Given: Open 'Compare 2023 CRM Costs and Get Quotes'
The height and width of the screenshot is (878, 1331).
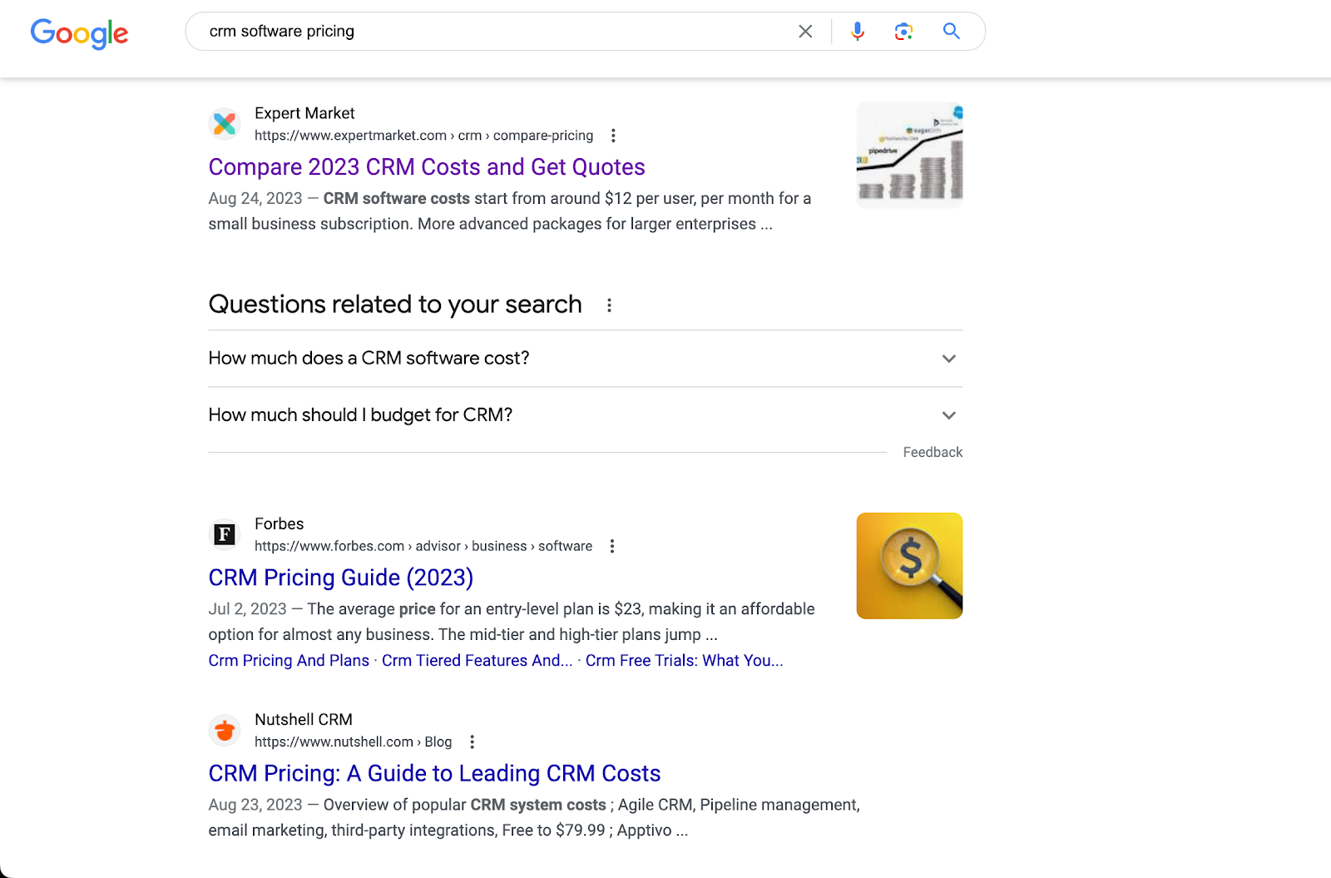Looking at the screenshot, I should pyautogui.click(x=427, y=167).
